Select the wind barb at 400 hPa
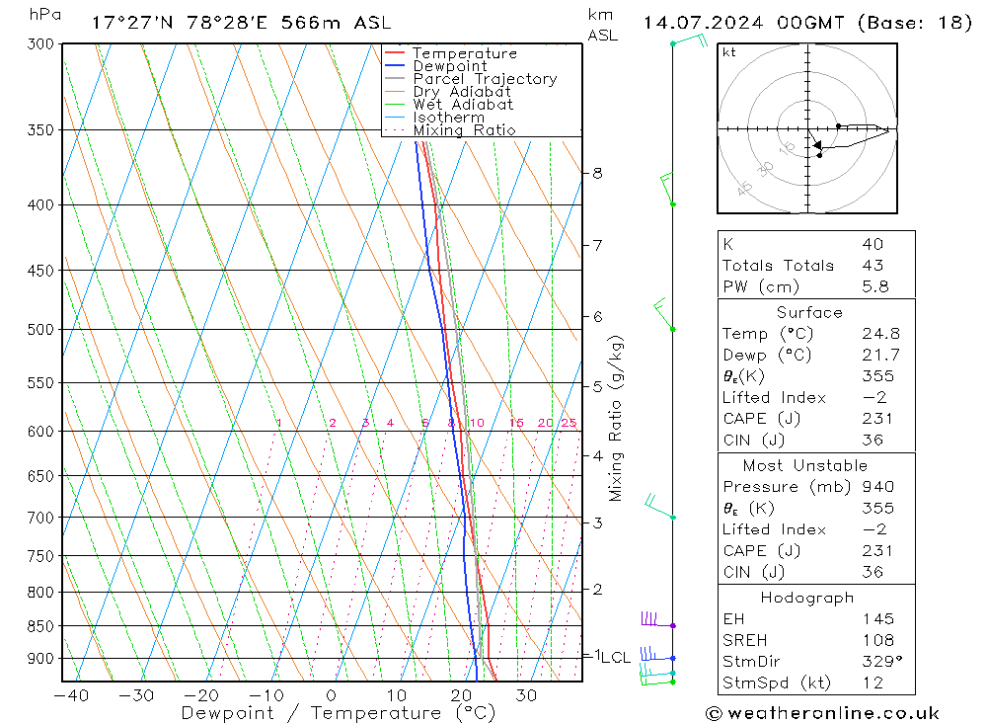The height and width of the screenshot is (724, 987). click(x=668, y=190)
